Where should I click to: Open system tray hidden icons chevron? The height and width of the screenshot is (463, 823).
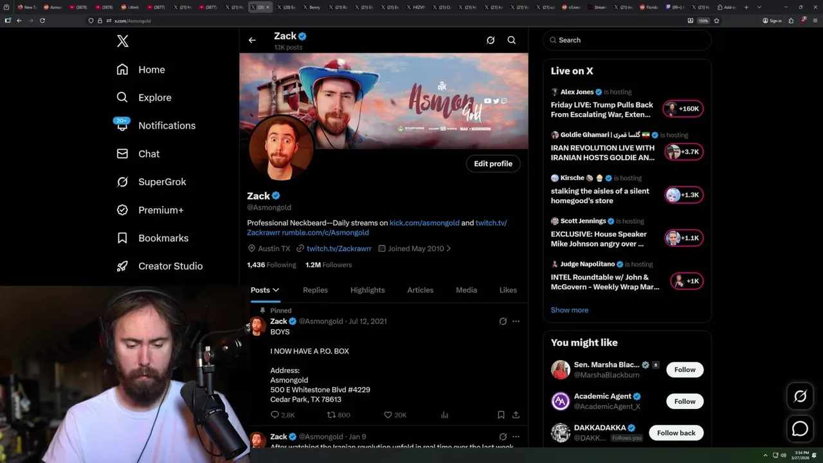pos(765,455)
